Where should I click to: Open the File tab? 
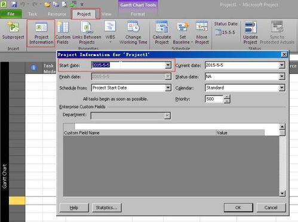11,14
